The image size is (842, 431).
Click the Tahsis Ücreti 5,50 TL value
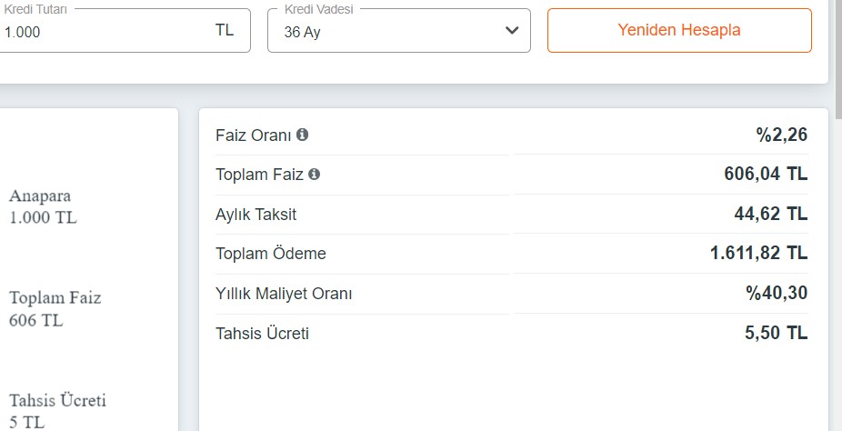pos(776,333)
